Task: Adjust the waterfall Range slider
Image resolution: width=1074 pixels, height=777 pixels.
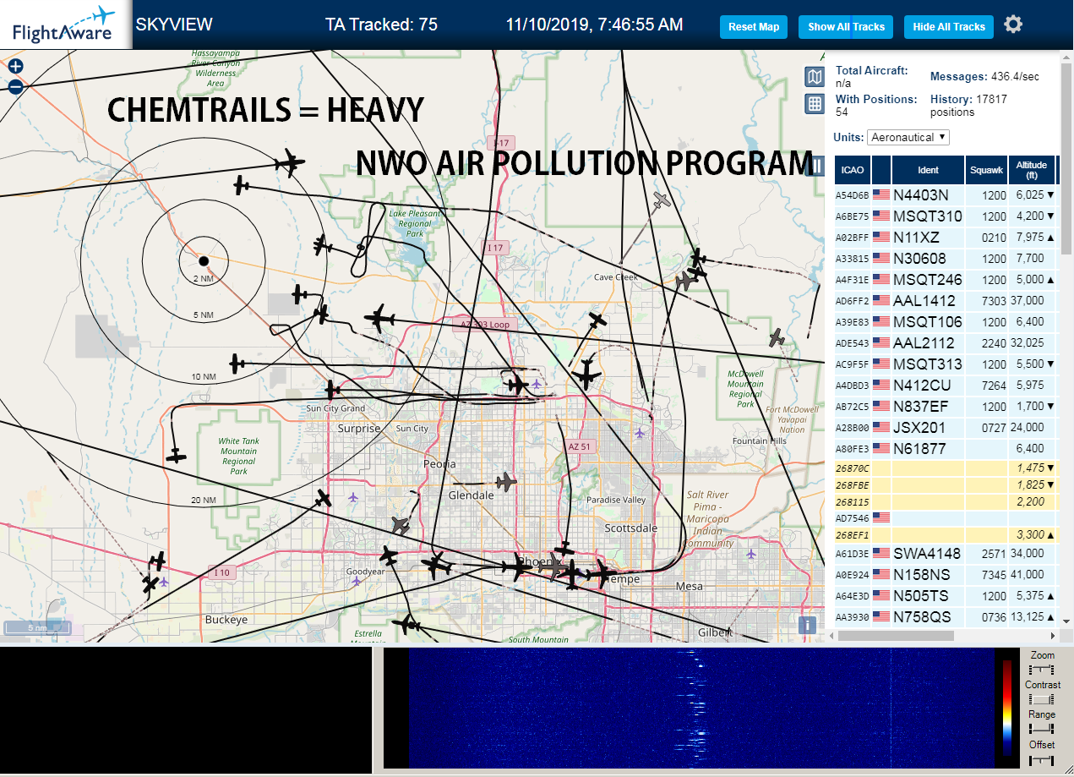Action: tap(1042, 729)
